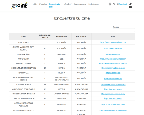Viewport: 144px width, 115px height.
Task: Sort by NÚMERO DE SALAS header
Action: pyautogui.click(x=45, y=36)
